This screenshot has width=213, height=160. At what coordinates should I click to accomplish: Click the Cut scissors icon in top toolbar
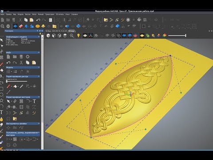20,20
